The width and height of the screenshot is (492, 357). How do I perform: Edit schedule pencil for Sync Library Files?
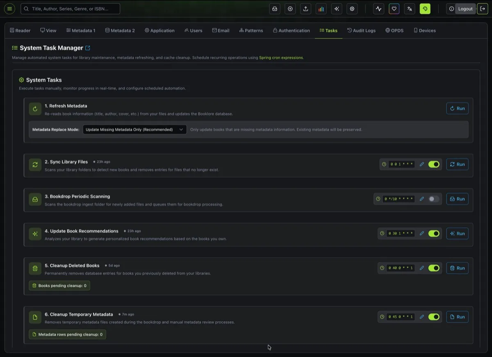pos(421,164)
